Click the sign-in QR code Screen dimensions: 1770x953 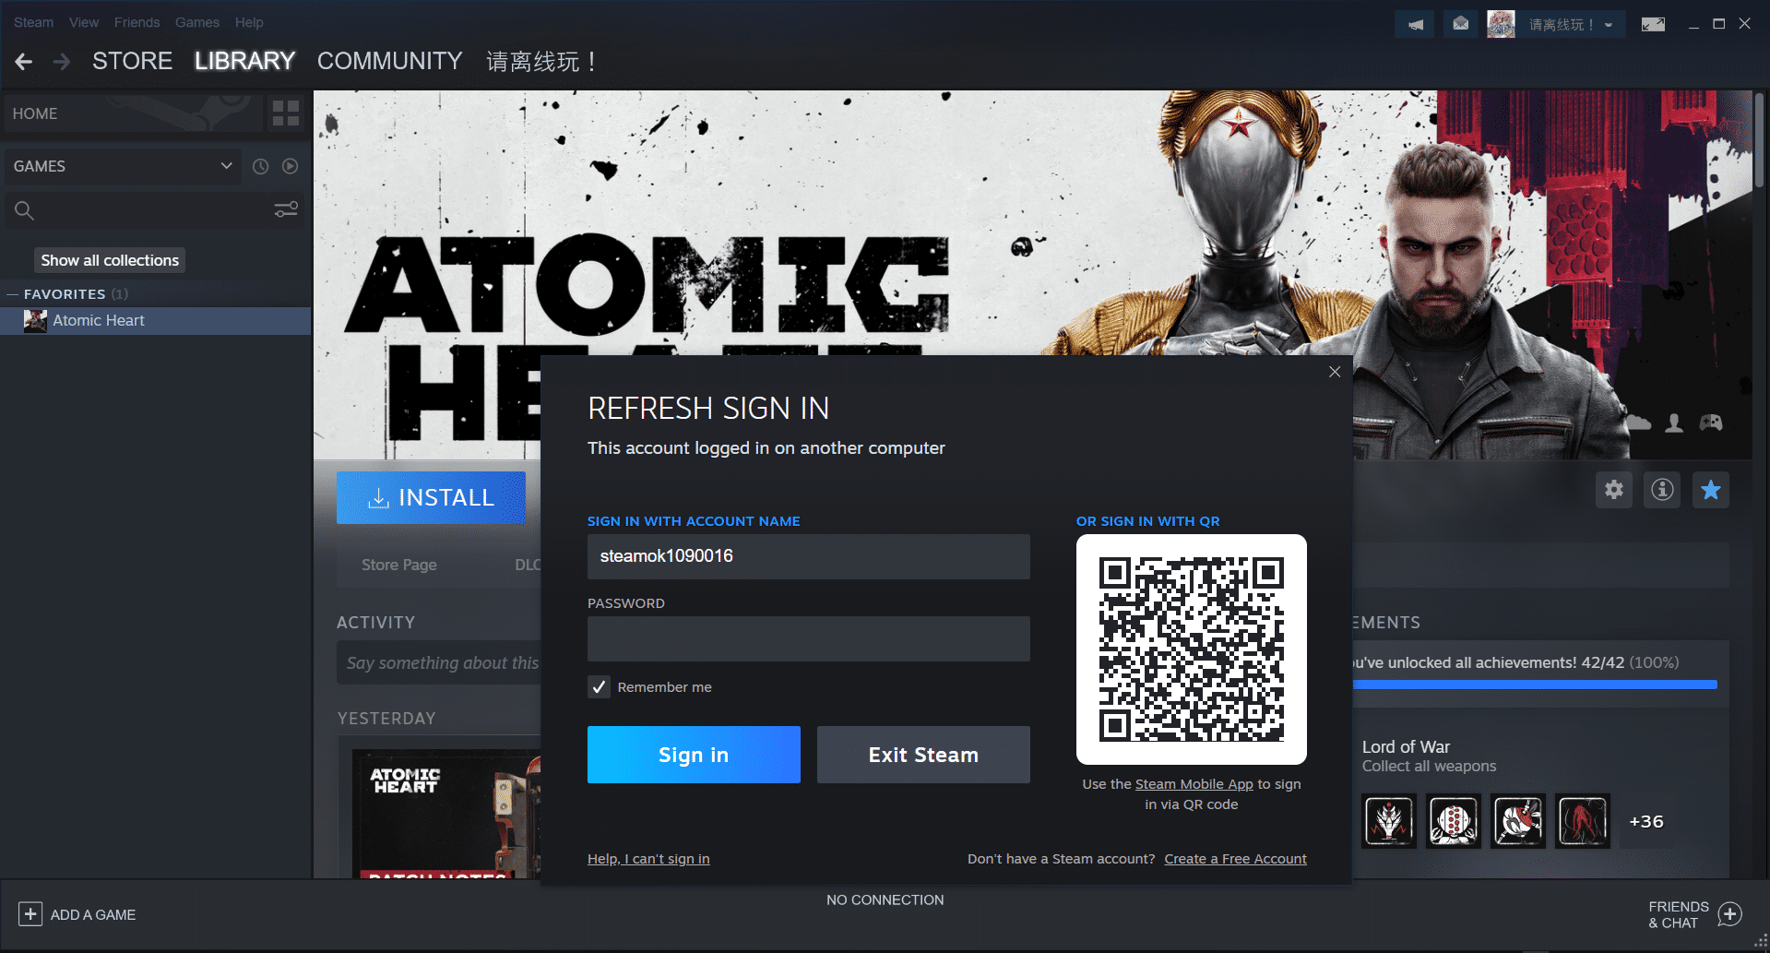tap(1192, 649)
